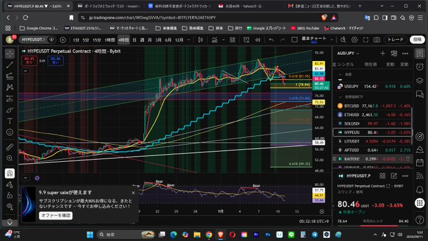Screen dimensions: 428x241
Task: Open alerts clock icon in right sidebar
Action: coord(420,67)
